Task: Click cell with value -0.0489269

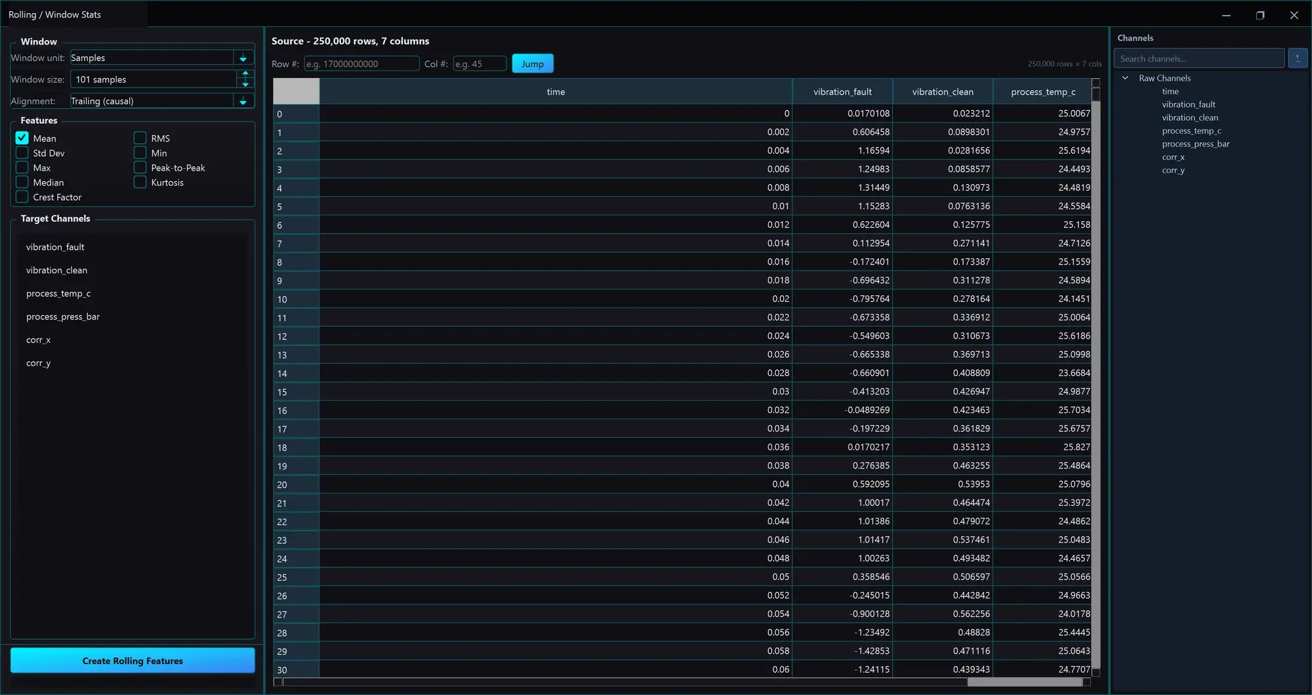Action: point(843,410)
